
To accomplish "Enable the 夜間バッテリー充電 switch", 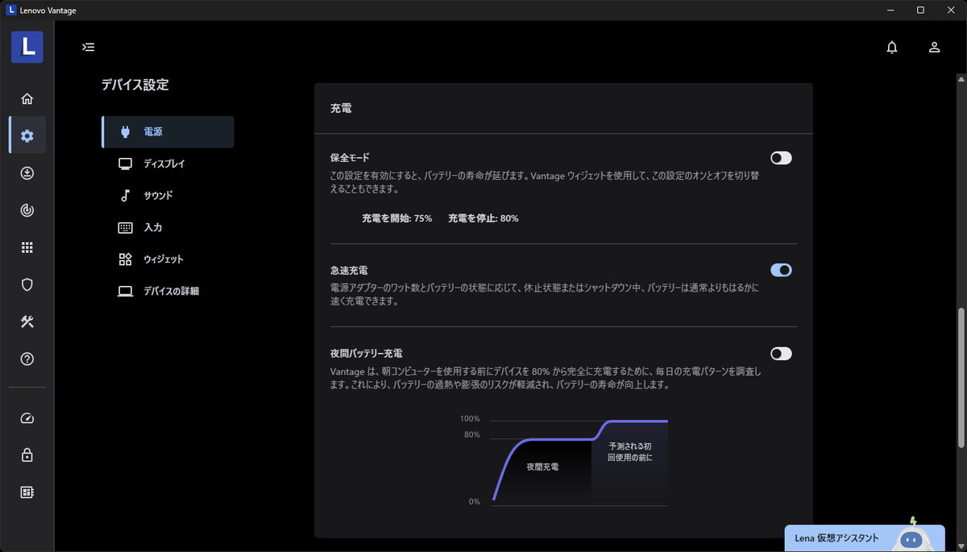I will click(781, 353).
